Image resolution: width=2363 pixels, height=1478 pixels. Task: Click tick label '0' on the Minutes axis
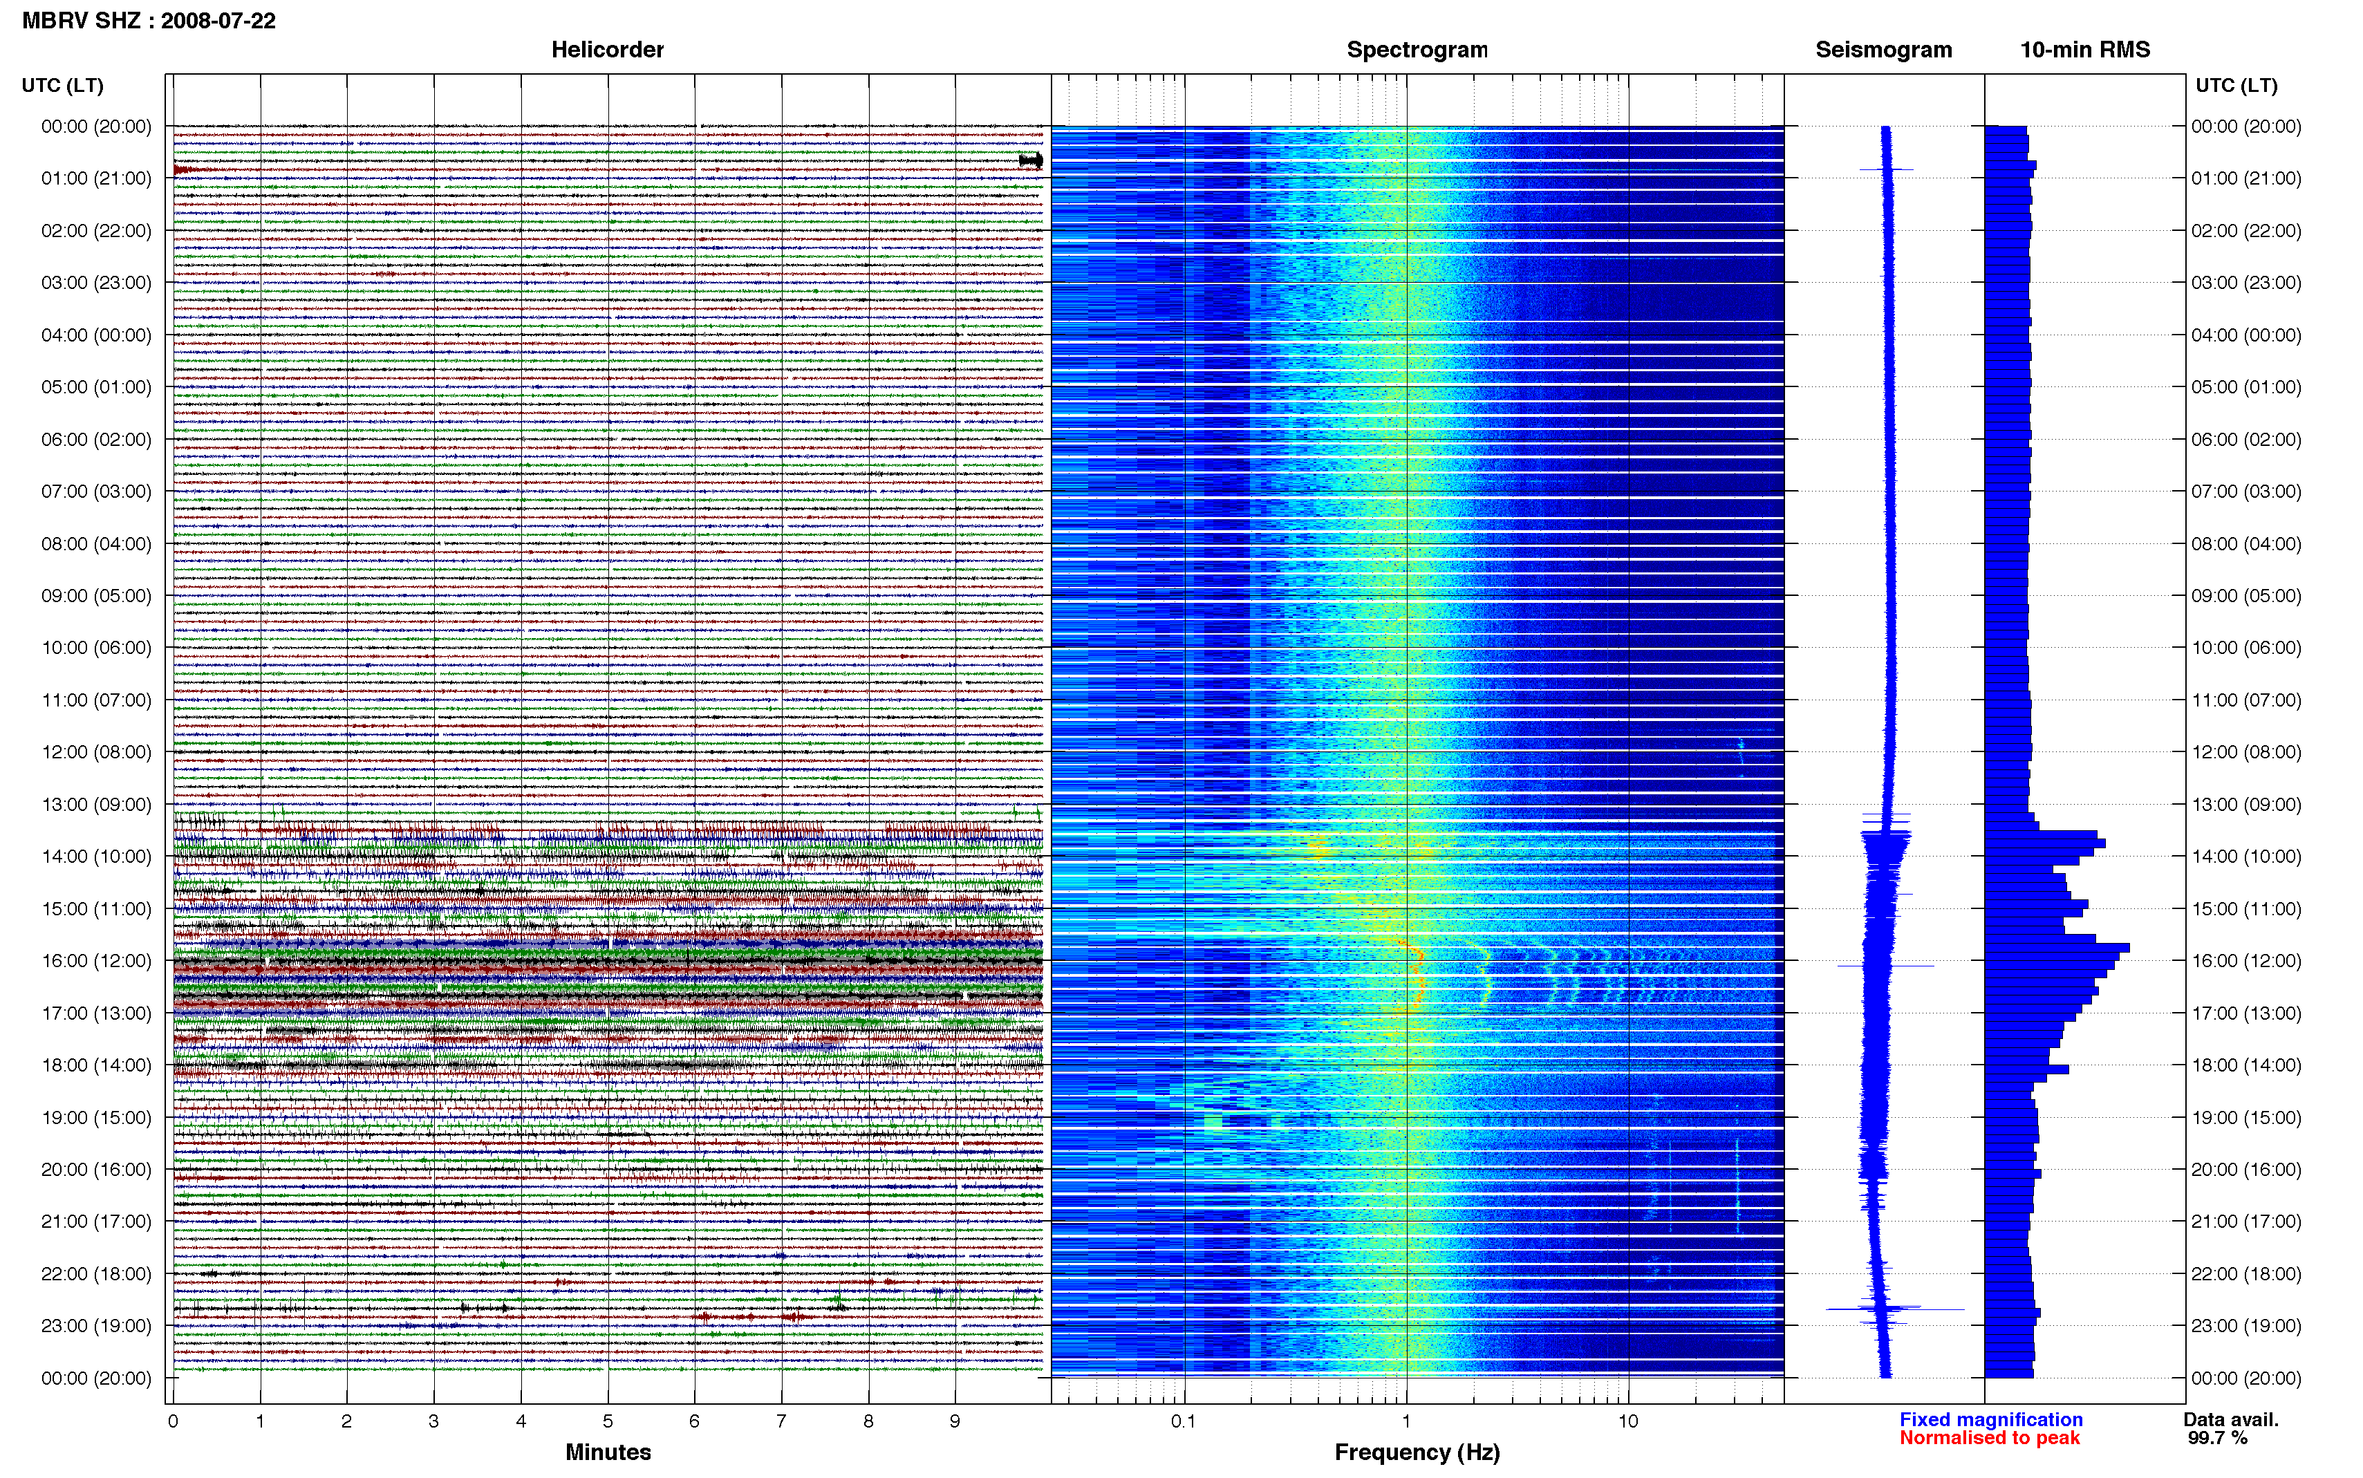tap(173, 1421)
